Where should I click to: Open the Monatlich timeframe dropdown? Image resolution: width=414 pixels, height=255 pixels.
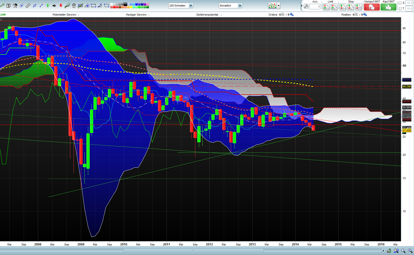pos(240,5)
